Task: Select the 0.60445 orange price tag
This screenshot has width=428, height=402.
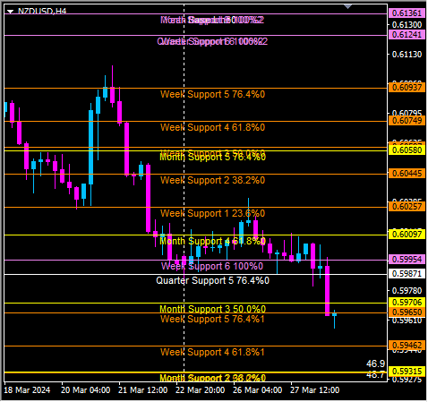Action: (x=407, y=174)
